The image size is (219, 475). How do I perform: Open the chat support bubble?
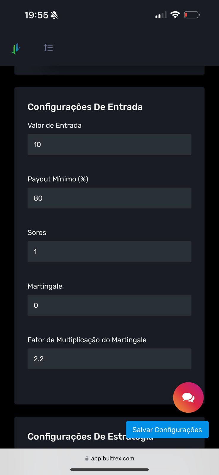188,397
